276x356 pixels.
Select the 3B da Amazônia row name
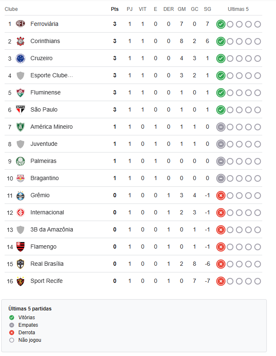[52, 229]
